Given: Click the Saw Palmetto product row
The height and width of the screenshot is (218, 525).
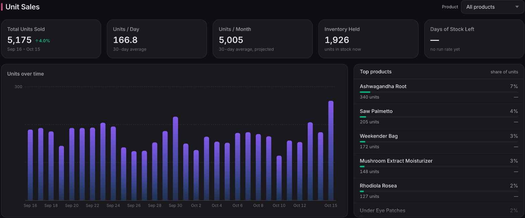Looking at the screenshot, I should pyautogui.click(x=439, y=116).
